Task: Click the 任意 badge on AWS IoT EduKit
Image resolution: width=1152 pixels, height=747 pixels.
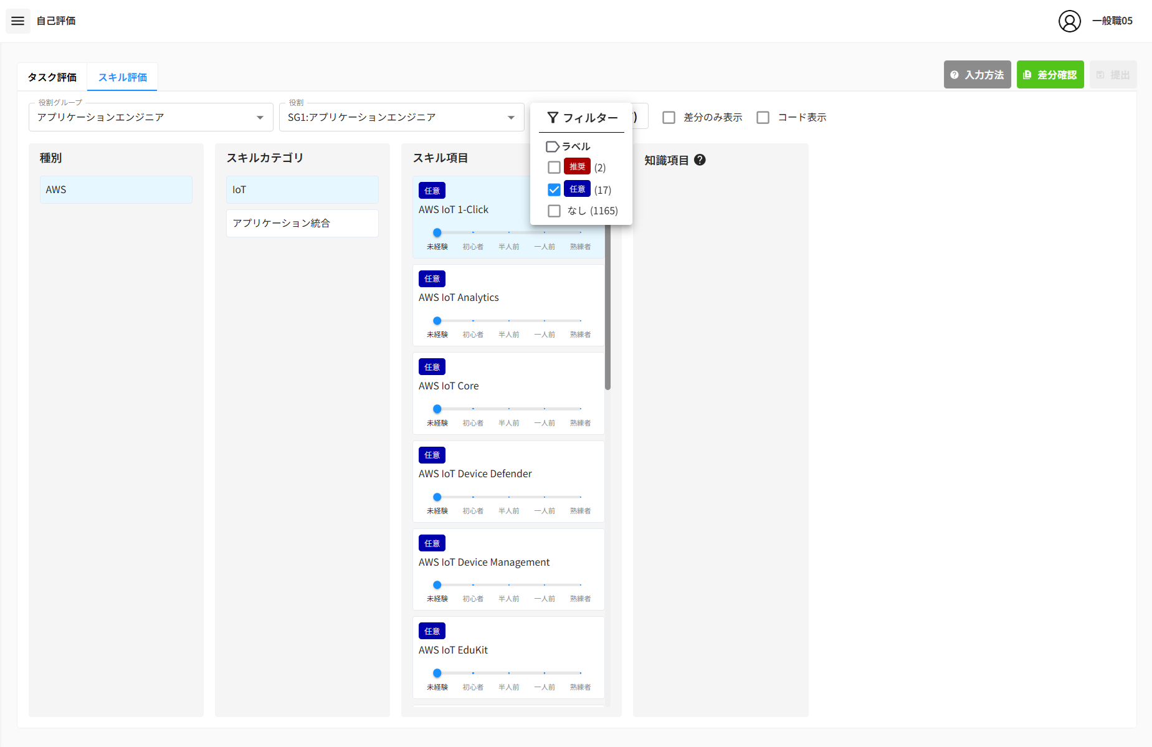Action: pos(432,631)
